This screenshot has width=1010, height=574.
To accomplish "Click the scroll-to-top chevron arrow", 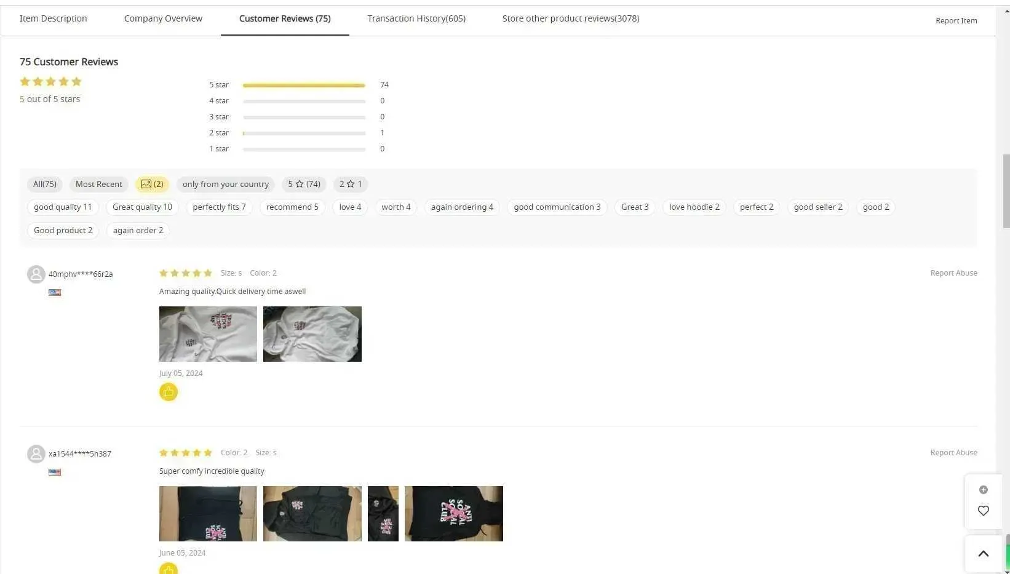I will (x=983, y=554).
